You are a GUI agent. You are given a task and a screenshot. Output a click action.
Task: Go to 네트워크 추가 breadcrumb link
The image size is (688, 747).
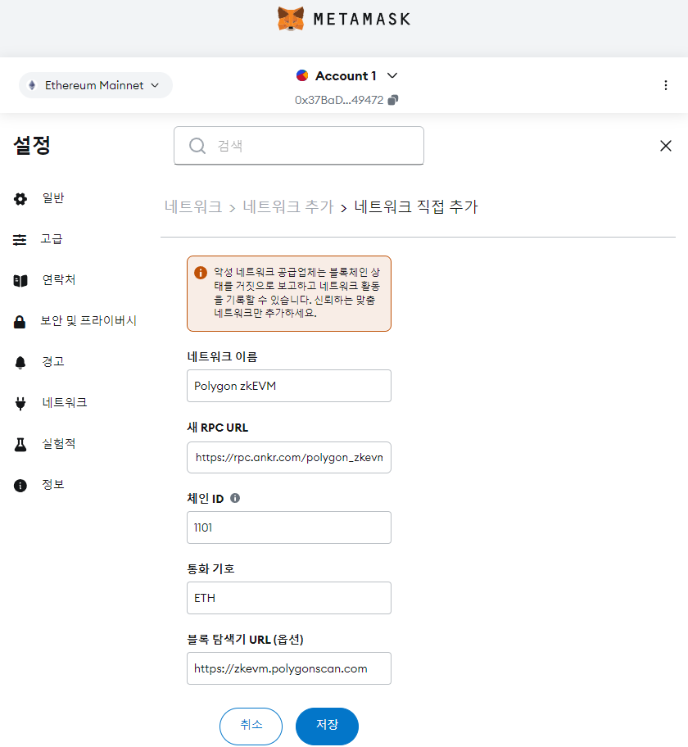coord(288,206)
